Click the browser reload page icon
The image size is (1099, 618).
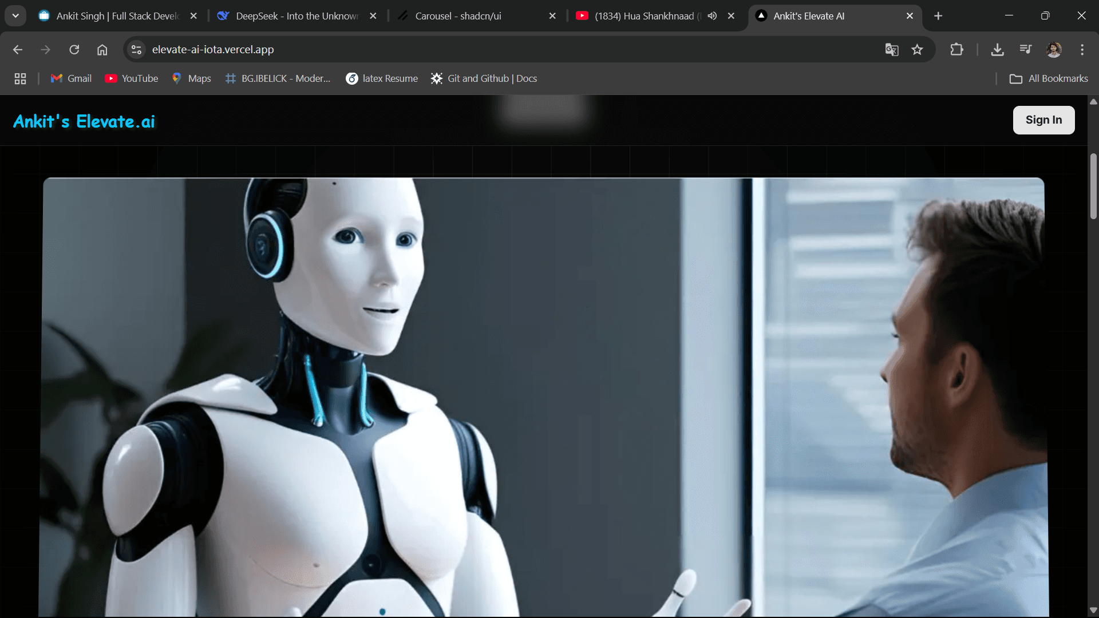[x=74, y=50]
